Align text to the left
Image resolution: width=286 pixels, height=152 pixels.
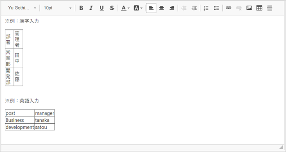151,8
